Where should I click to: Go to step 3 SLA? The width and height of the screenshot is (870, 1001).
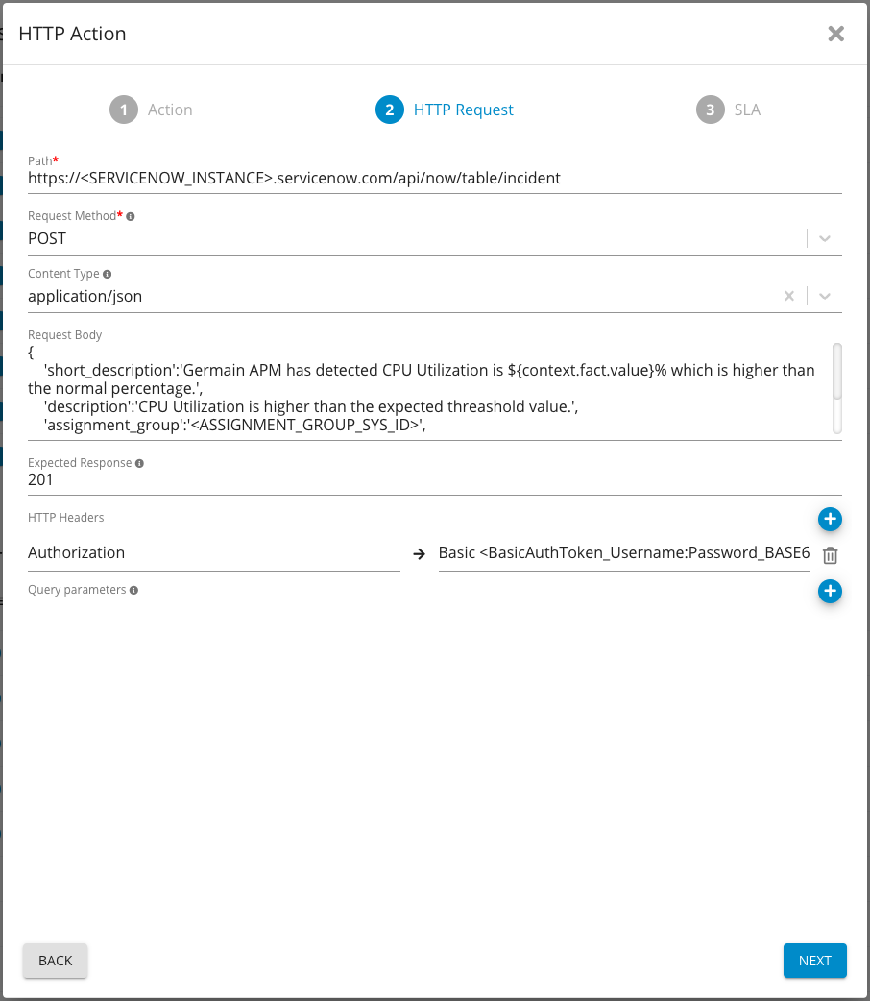[x=729, y=110]
